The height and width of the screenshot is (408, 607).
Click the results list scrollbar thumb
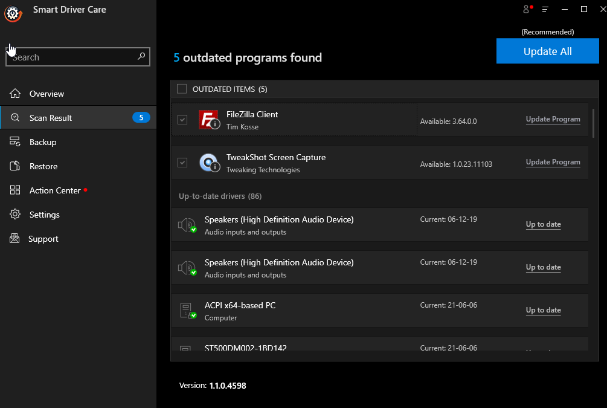click(x=593, y=123)
